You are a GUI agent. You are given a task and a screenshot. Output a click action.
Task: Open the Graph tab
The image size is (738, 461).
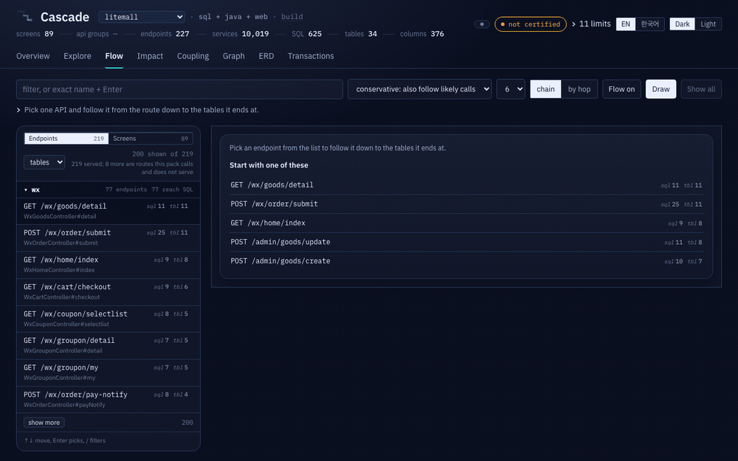click(x=233, y=56)
